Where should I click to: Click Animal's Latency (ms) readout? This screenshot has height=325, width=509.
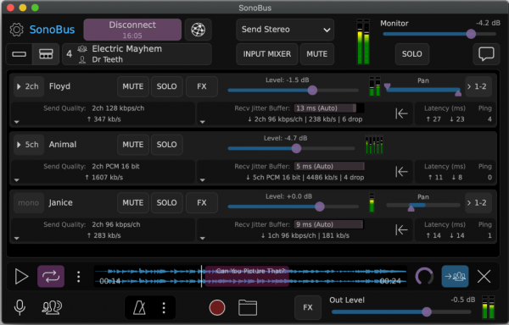pyautogui.click(x=445, y=172)
